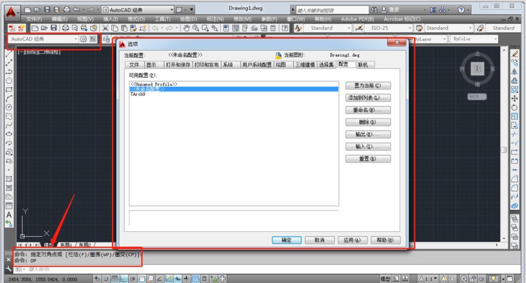Toggle Lineweight display in the status bar
Viewport: 526px width, 283px height.
click(187, 279)
